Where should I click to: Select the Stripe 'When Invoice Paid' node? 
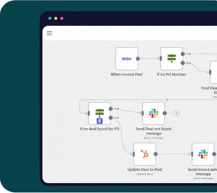[x=127, y=59]
